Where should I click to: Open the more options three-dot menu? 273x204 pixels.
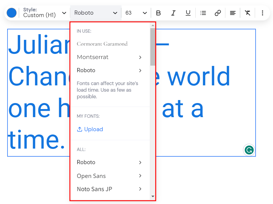tap(262, 13)
